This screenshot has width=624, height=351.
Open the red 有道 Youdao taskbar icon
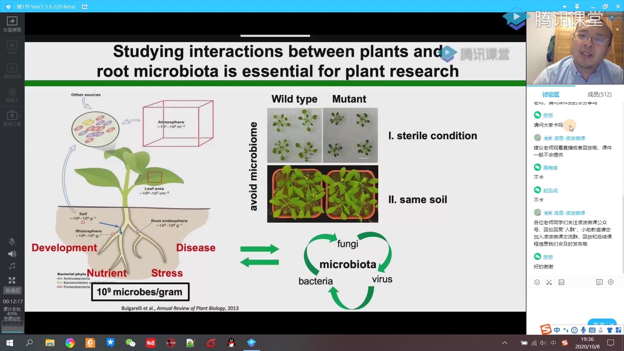[150, 343]
